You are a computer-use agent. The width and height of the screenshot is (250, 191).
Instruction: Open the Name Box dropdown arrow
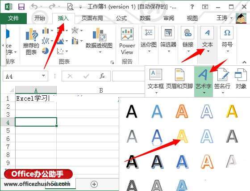click(44, 76)
